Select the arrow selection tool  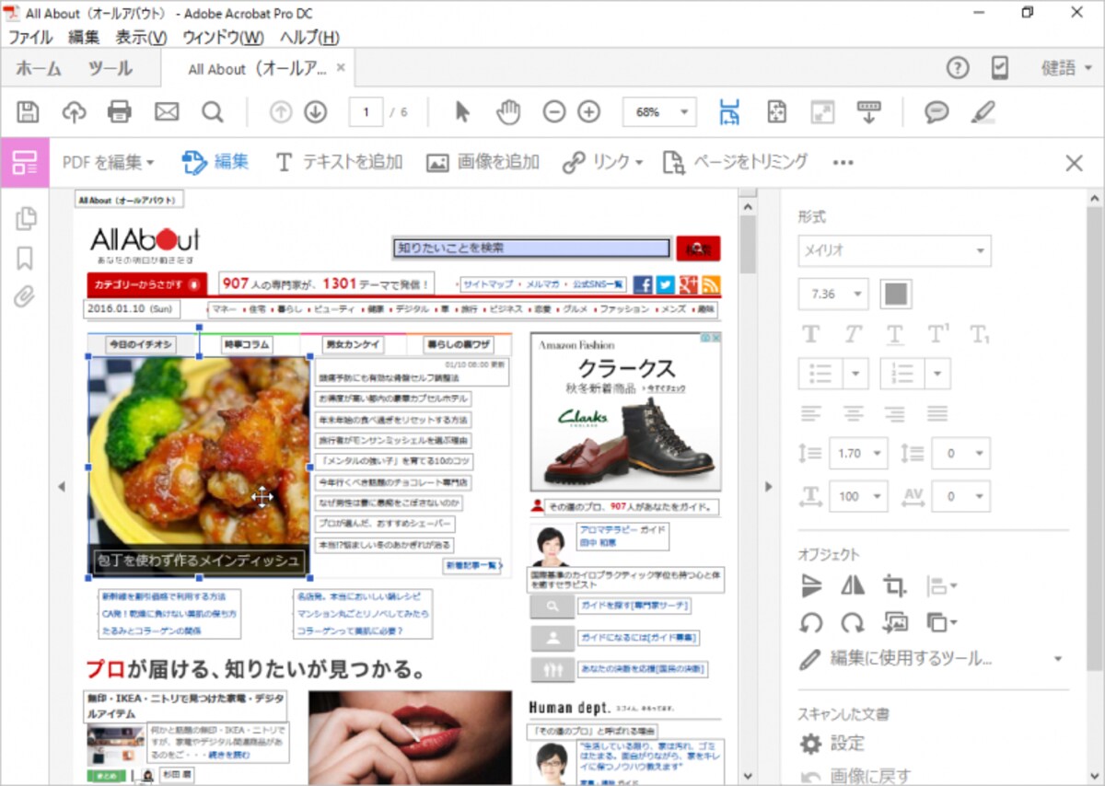462,112
